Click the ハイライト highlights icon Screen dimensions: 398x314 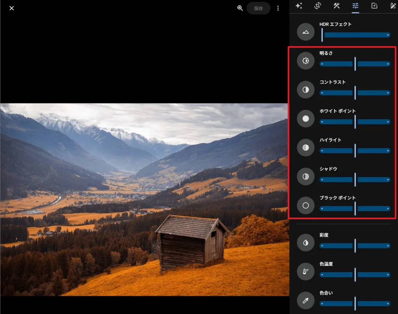305,147
